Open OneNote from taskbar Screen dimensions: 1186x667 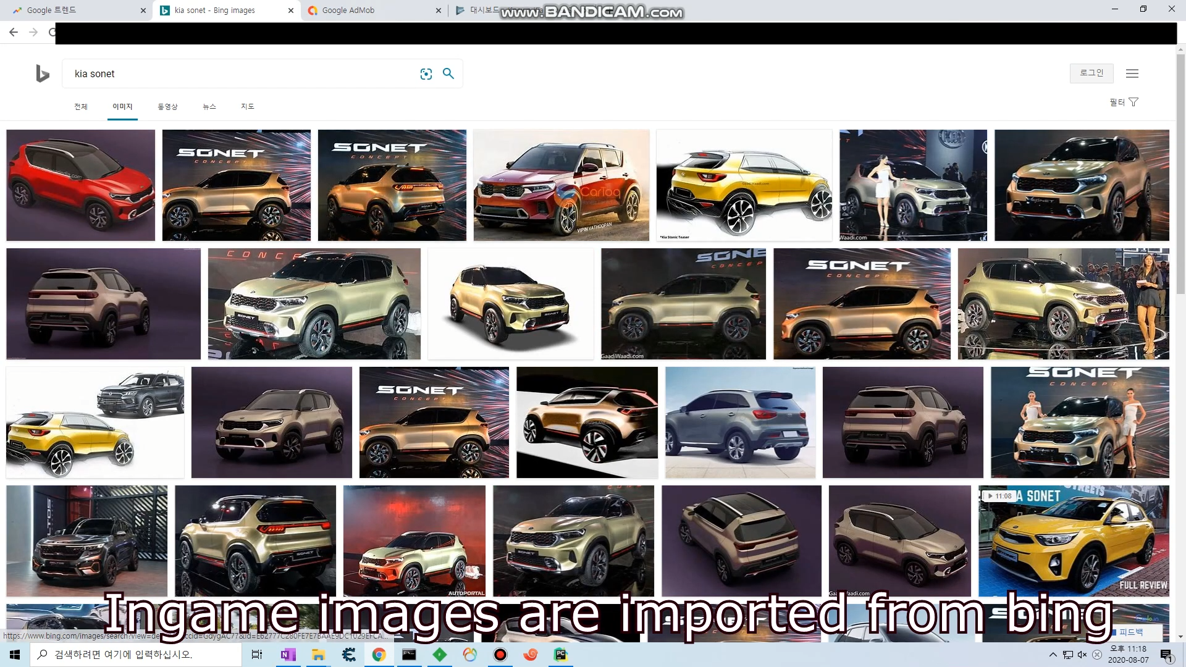pos(288,654)
